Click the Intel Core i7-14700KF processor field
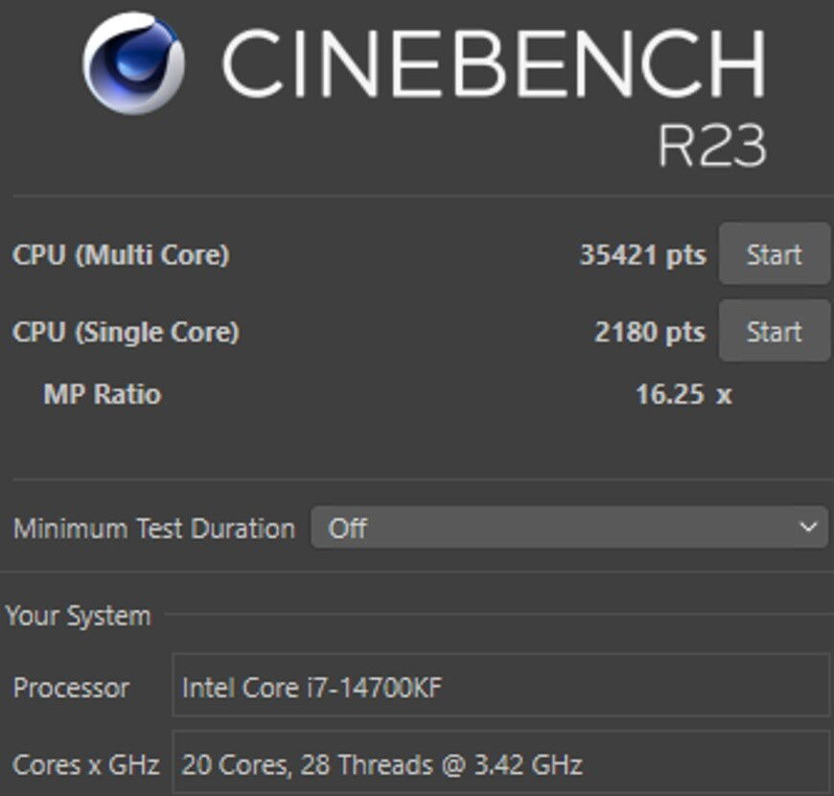The height and width of the screenshot is (796, 834). point(499,687)
